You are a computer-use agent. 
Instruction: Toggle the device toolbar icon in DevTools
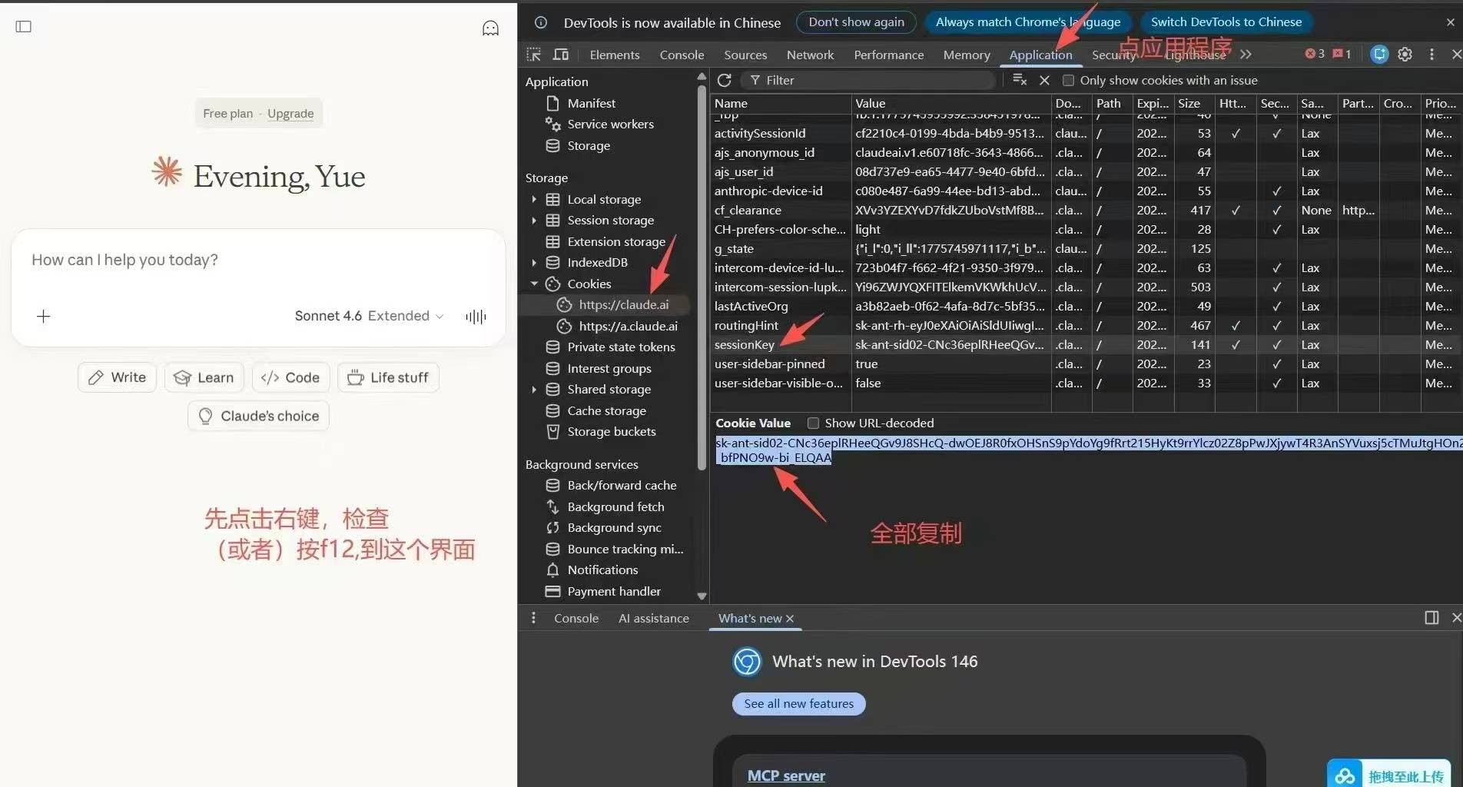pos(561,55)
